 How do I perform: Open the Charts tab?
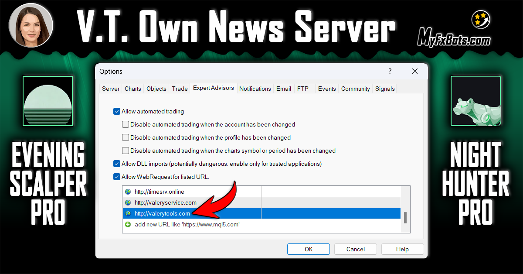click(133, 89)
